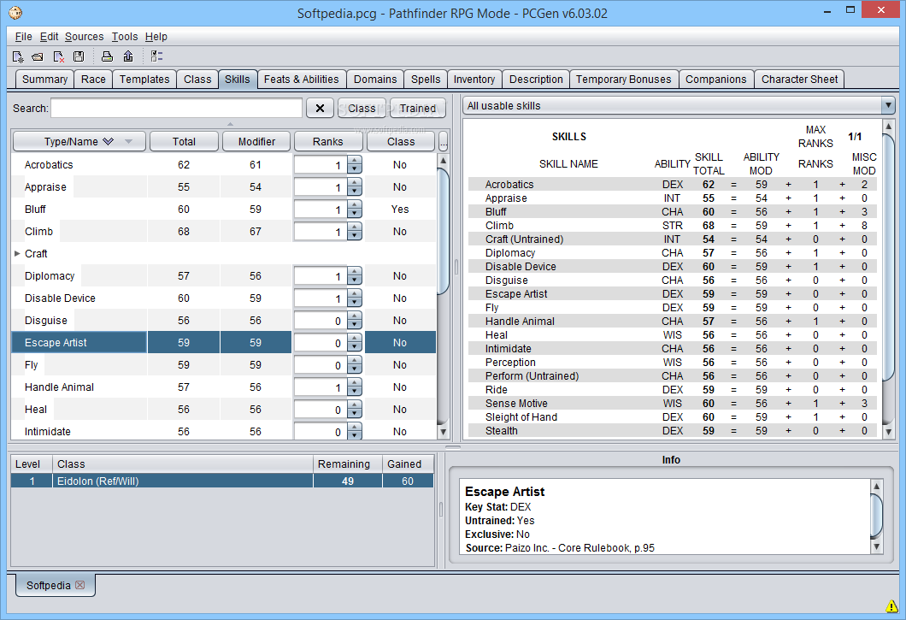
Task: Click the Gained column header in level table
Action: 408,464
